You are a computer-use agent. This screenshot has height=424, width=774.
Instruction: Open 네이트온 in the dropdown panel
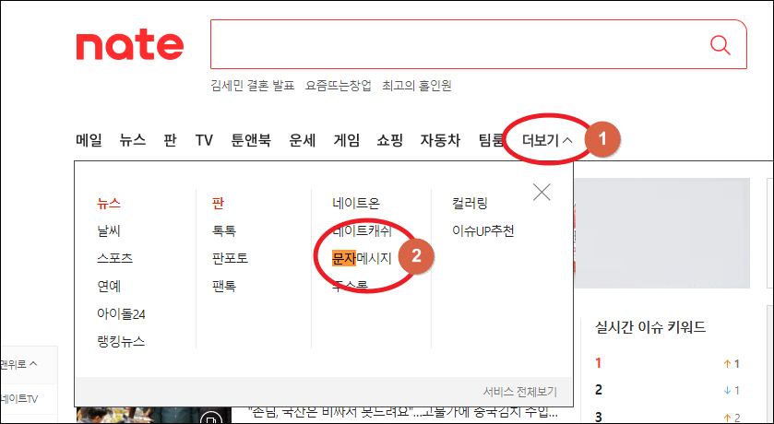point(356,203)
